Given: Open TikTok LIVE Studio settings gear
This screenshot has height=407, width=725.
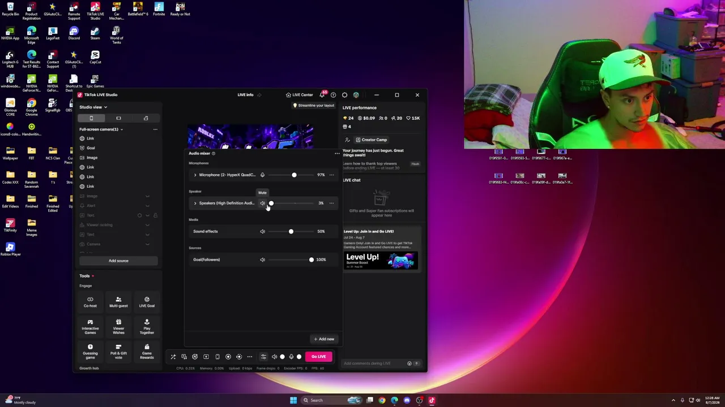Looking at the screenshot, I should 344,95.
